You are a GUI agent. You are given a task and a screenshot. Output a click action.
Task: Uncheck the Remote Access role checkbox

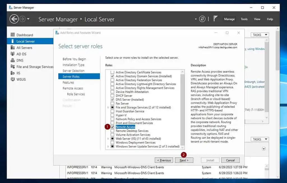pyautogui.click(x=113, y=127)
